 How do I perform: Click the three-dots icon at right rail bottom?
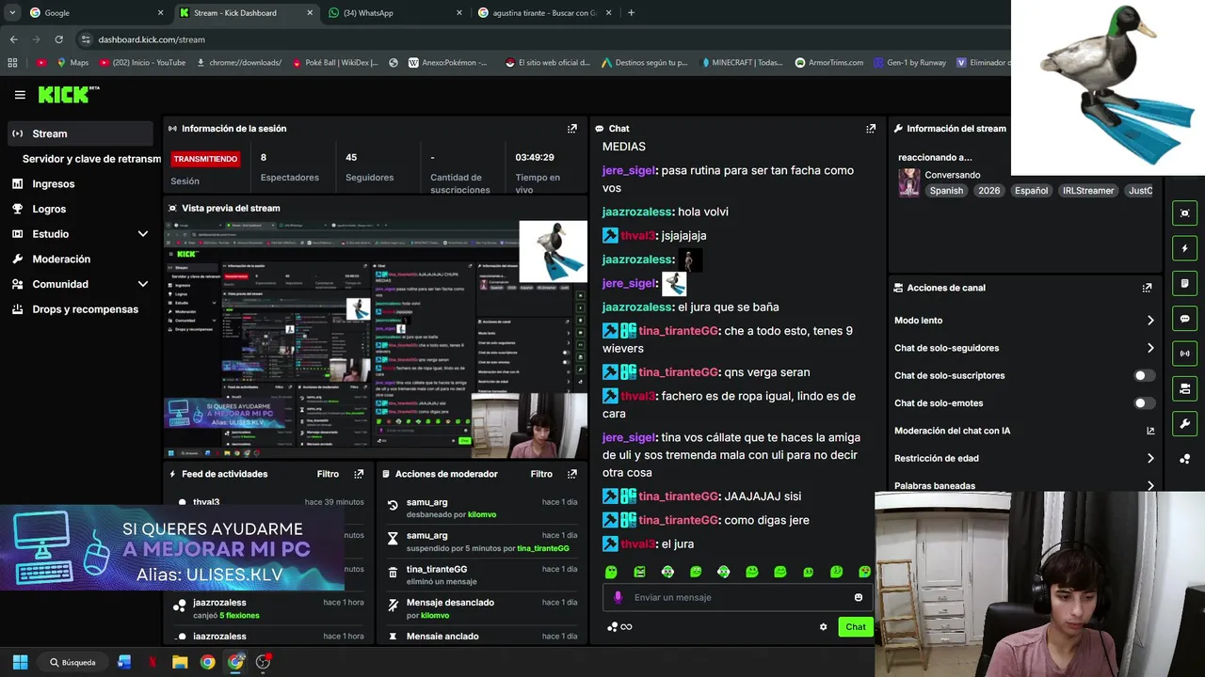pos(1184,459)
